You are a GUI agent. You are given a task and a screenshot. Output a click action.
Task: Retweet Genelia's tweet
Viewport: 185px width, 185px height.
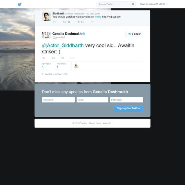[53, 58]
